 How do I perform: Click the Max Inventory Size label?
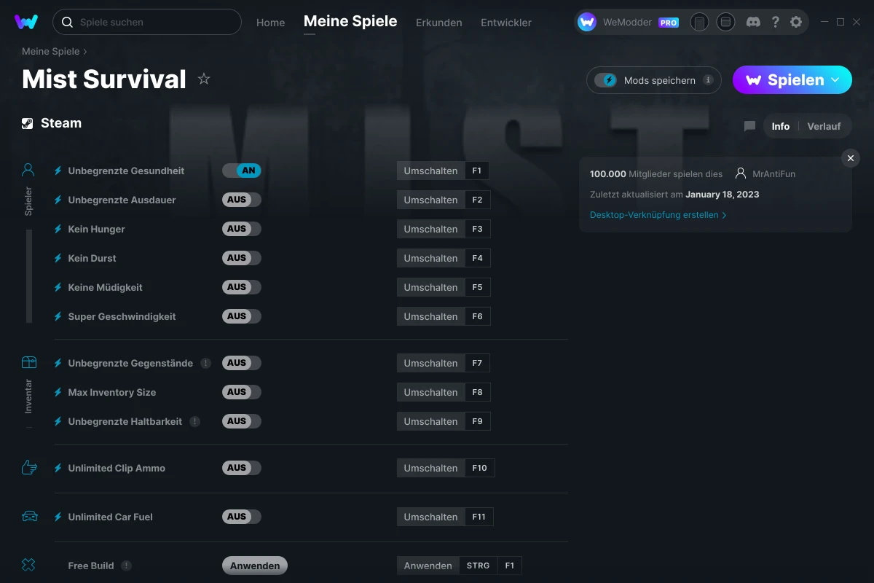tap(112, 392)
